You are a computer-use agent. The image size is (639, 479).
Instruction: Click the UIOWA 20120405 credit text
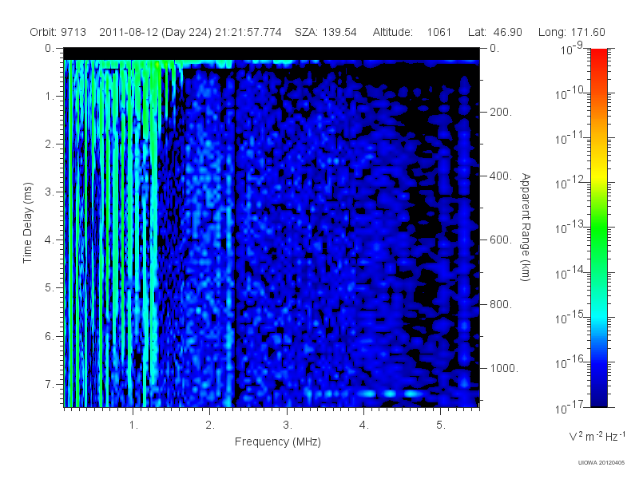click(x=601, y=463)
